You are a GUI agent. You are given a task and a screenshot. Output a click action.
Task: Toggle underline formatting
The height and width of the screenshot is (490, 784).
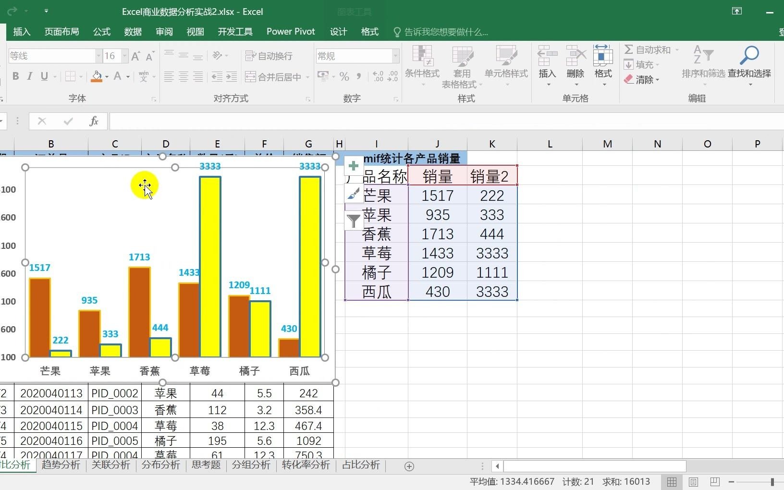click(x=44, y=76)
